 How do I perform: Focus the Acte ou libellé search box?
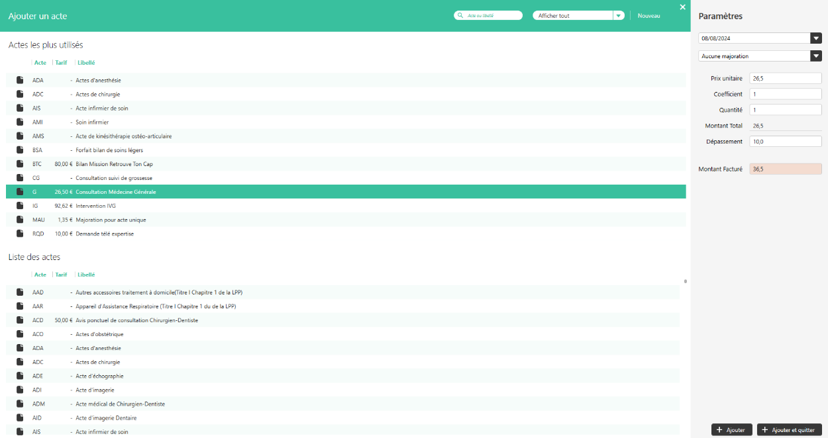[x=490, y=16]
